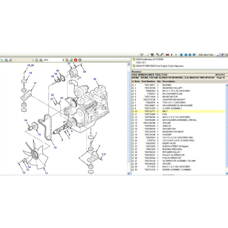This screenshot has width=228, height=228.
Task: Click the blue right arrow navigation icon
Action: point(190,55)
